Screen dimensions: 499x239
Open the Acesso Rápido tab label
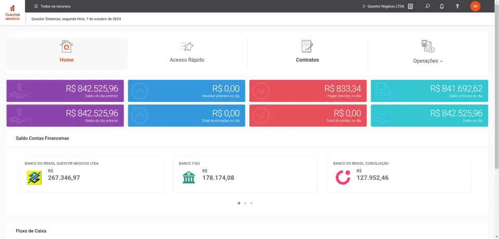187,60
